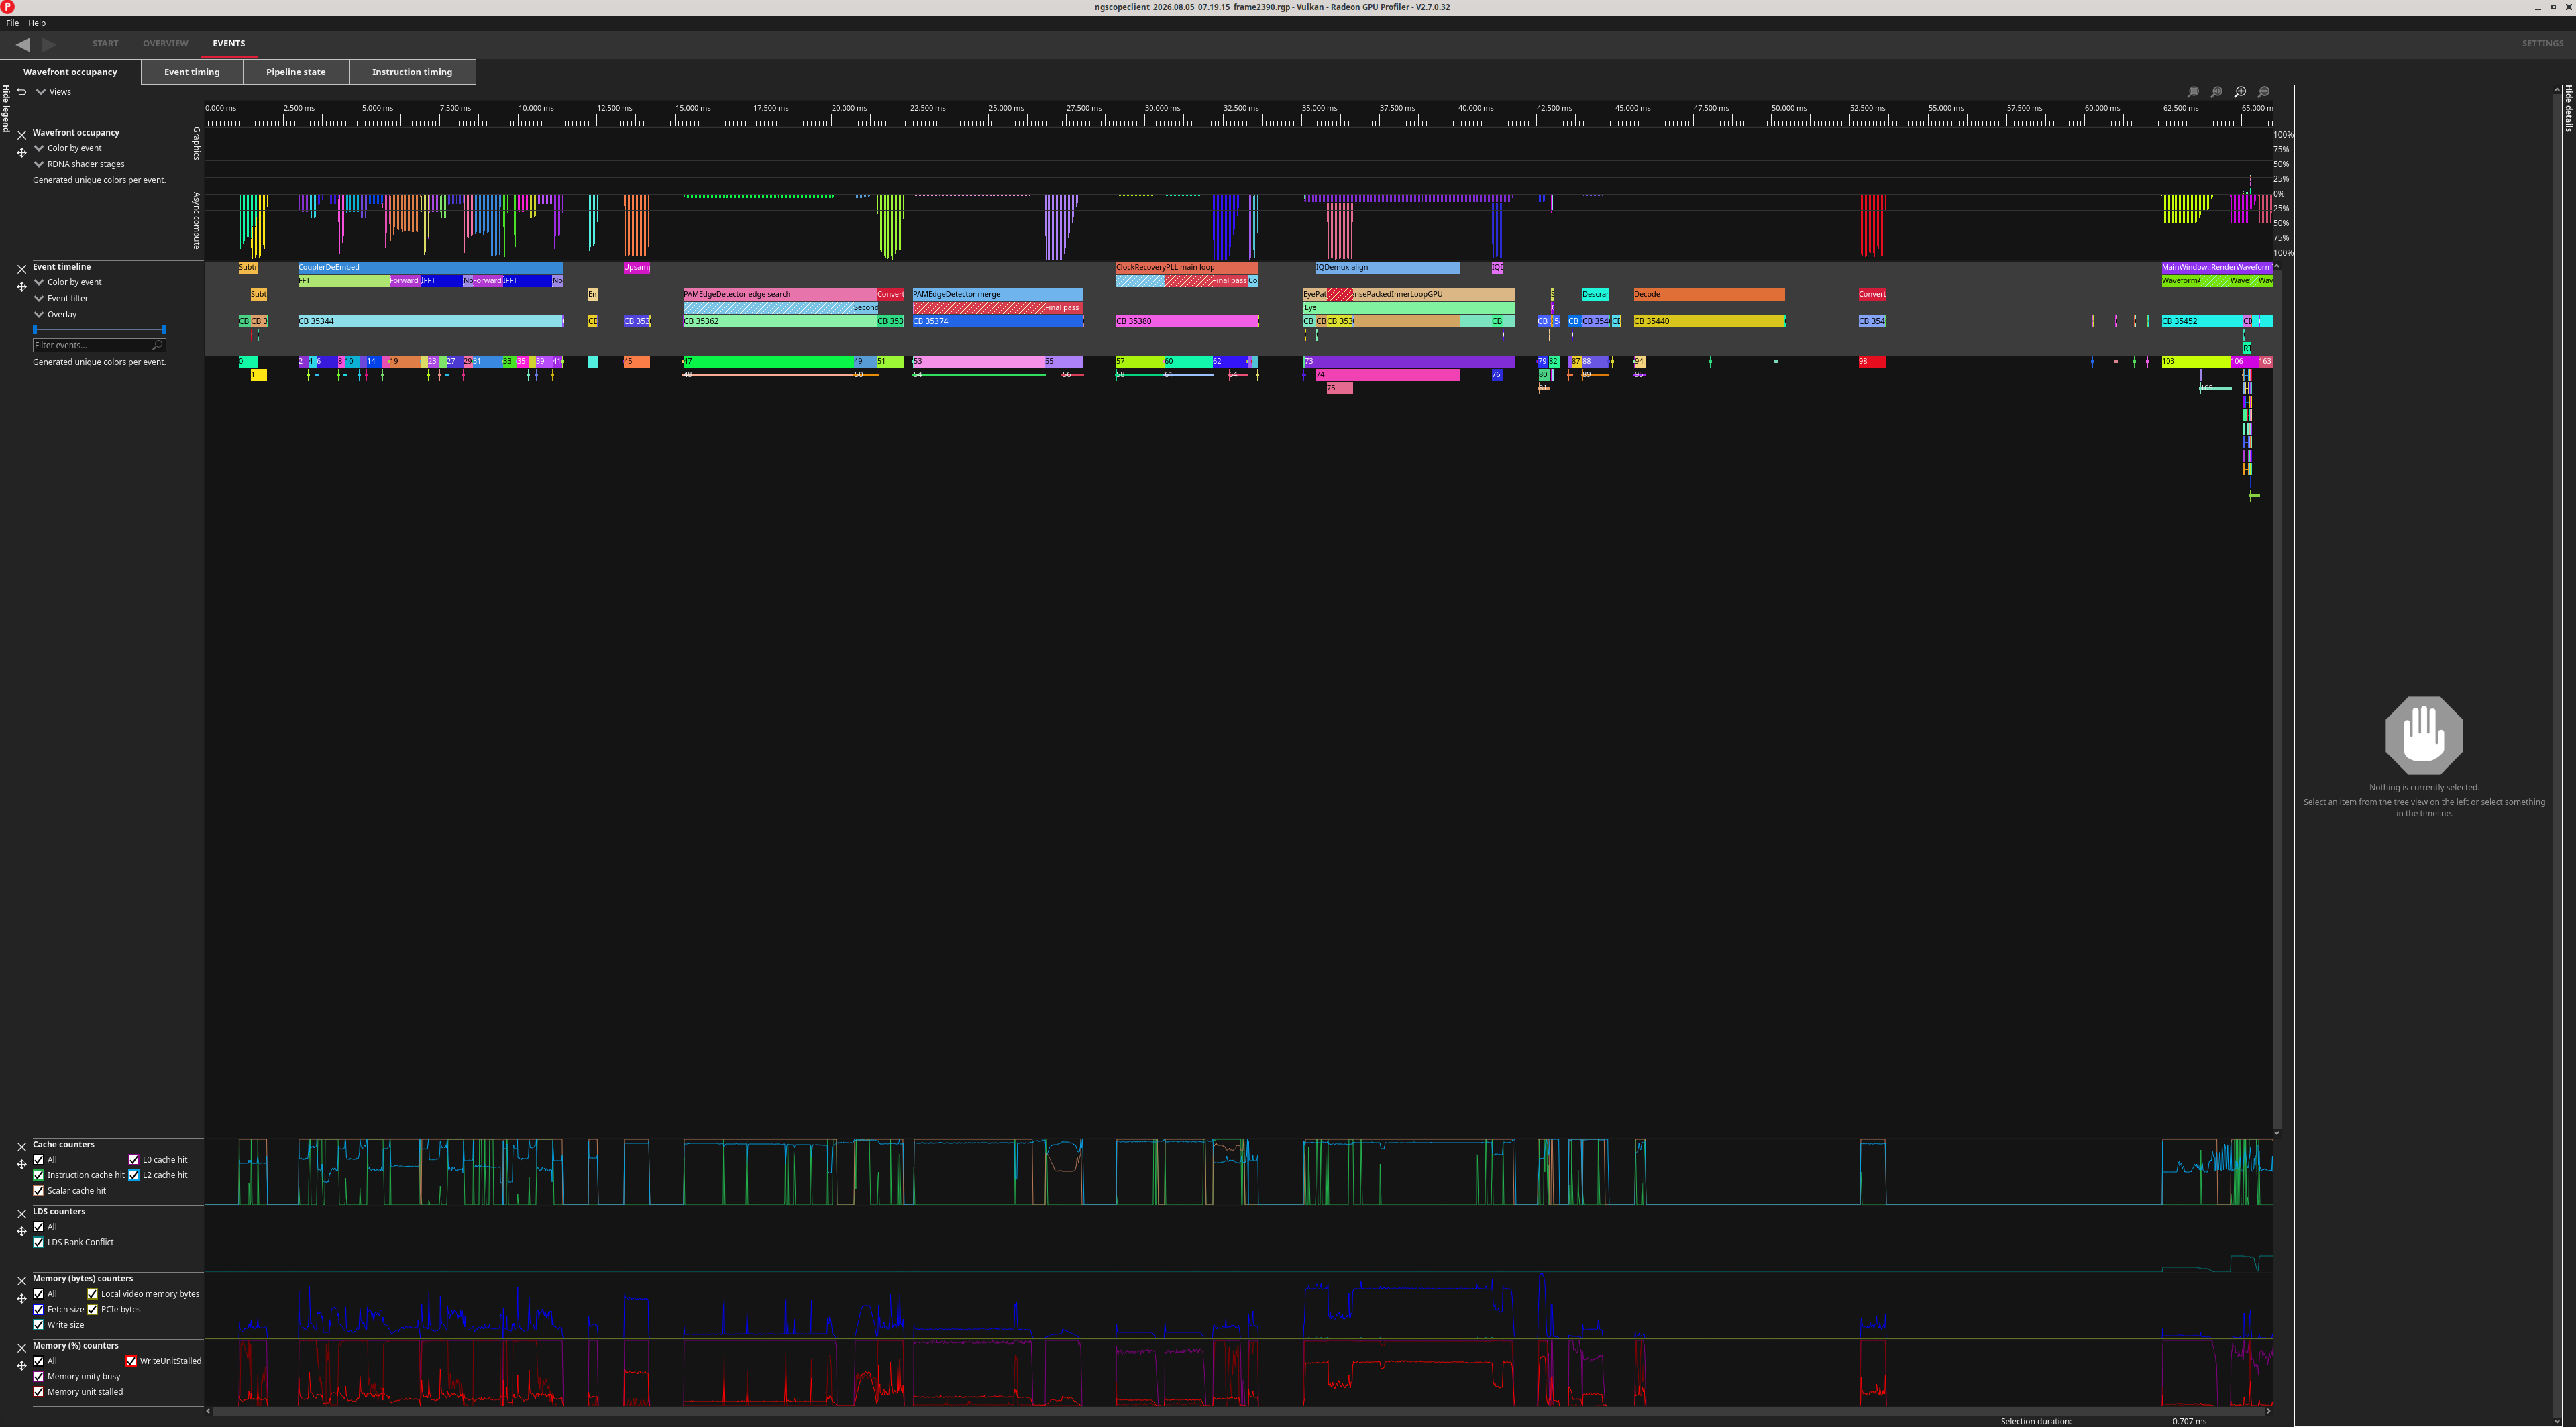Viewport: 2576px width, 1427px height.
Task: Close the Cache counters section
Action: coord(22,1146)
